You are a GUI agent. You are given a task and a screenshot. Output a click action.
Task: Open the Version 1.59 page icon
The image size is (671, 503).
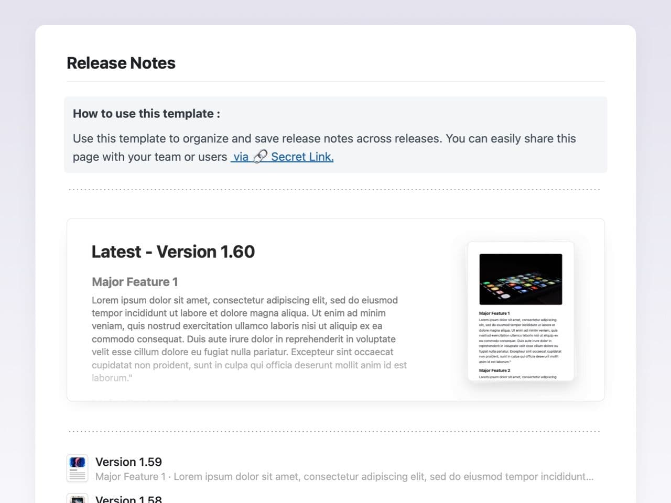tap(78, 468)
